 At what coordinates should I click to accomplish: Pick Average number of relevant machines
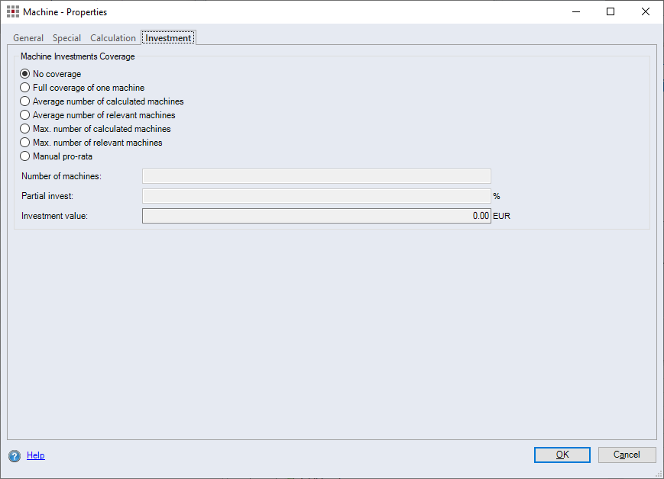click(x=25, y=115)
